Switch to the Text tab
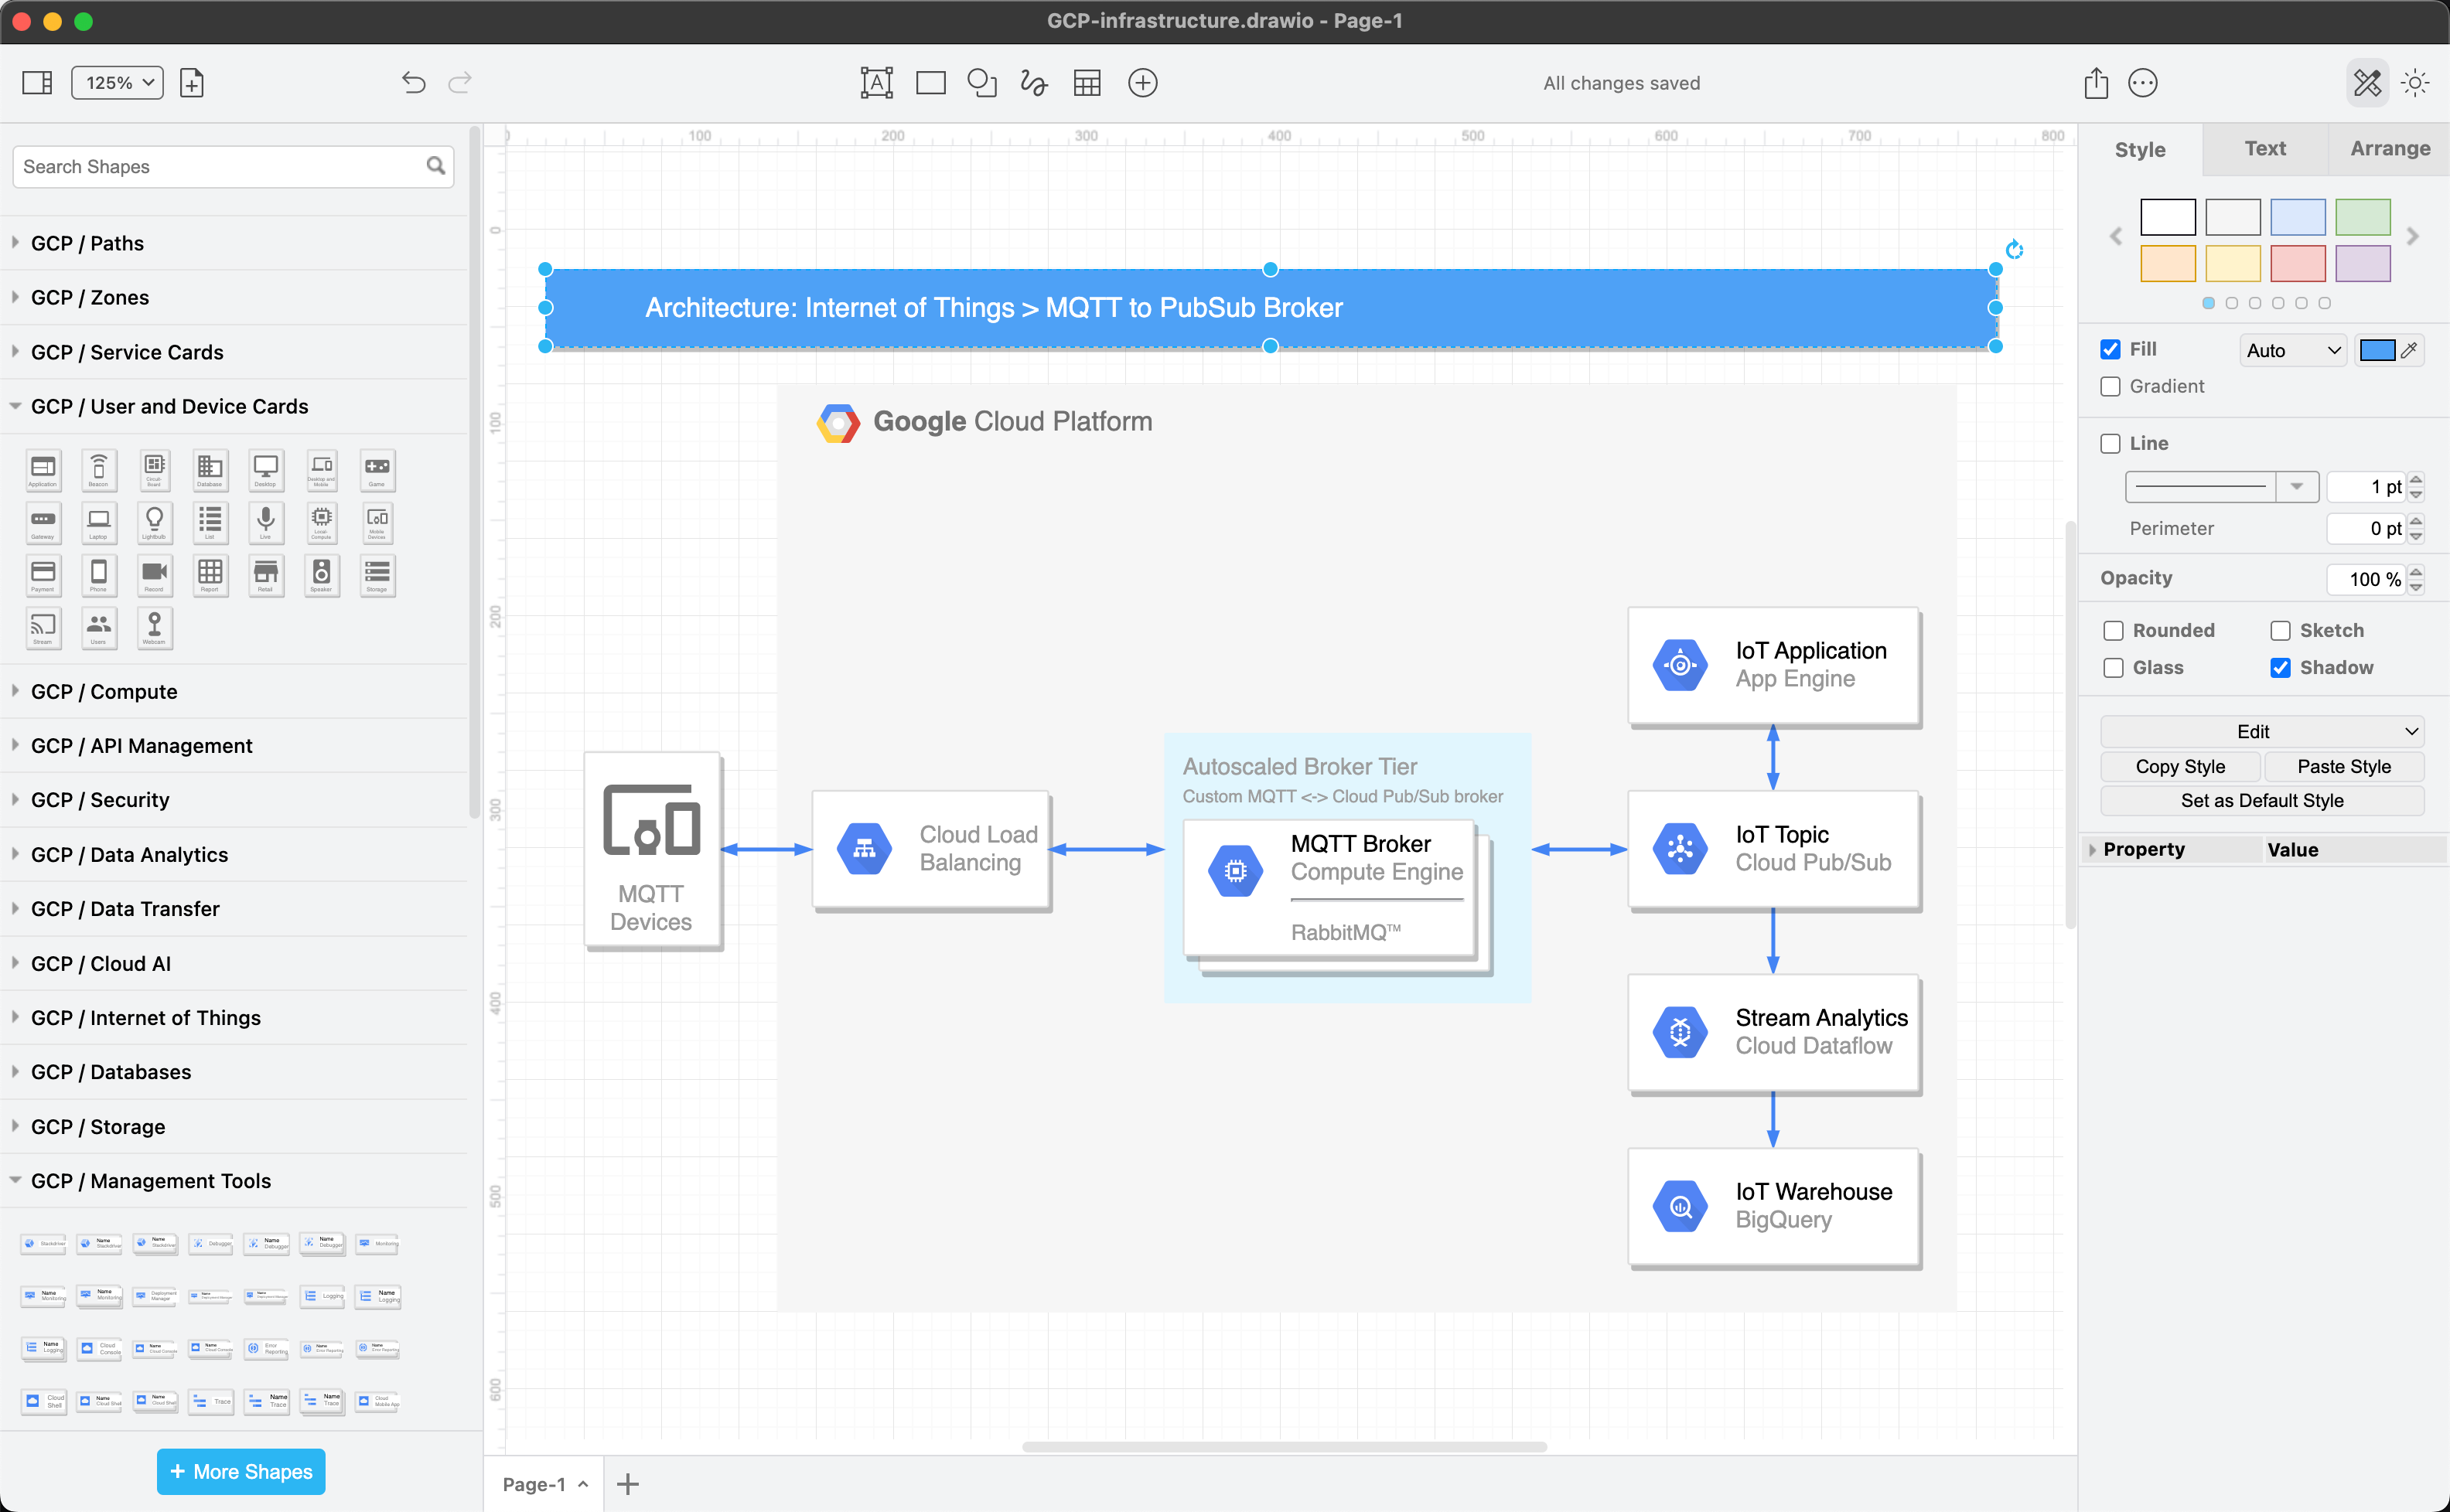The height and width of the screenshot is (1512, 2450). click(x=2264, y=148)
